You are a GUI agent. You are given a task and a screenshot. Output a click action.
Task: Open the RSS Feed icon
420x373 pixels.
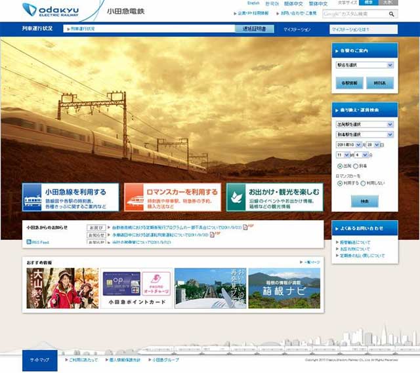(28, 242)
